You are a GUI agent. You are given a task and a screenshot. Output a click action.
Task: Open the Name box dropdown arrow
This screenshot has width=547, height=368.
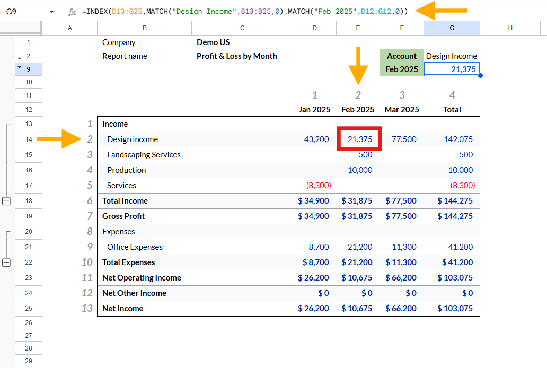click(x=51, y=12)
